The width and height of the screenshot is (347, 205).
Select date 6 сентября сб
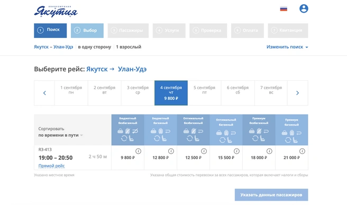238,93
